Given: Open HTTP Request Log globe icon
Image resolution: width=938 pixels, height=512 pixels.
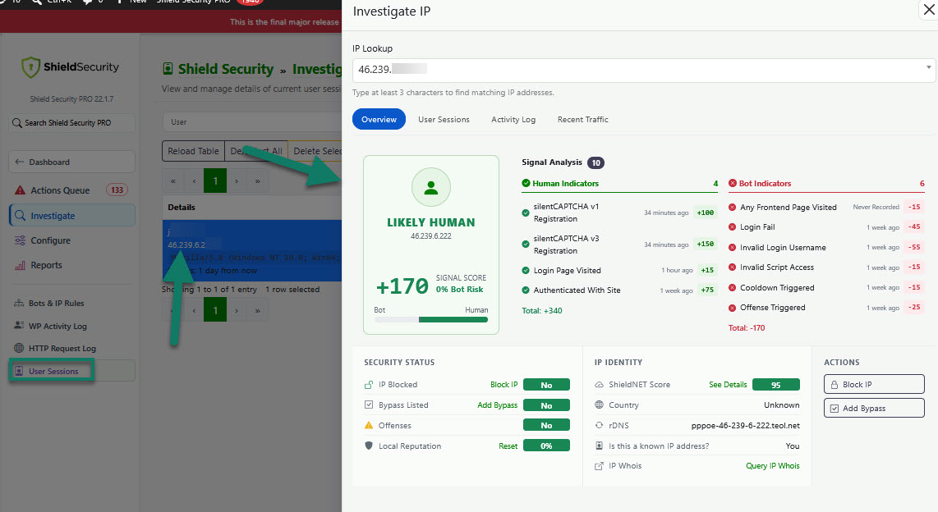Looking at the screenshot, I should coord(19,348).
